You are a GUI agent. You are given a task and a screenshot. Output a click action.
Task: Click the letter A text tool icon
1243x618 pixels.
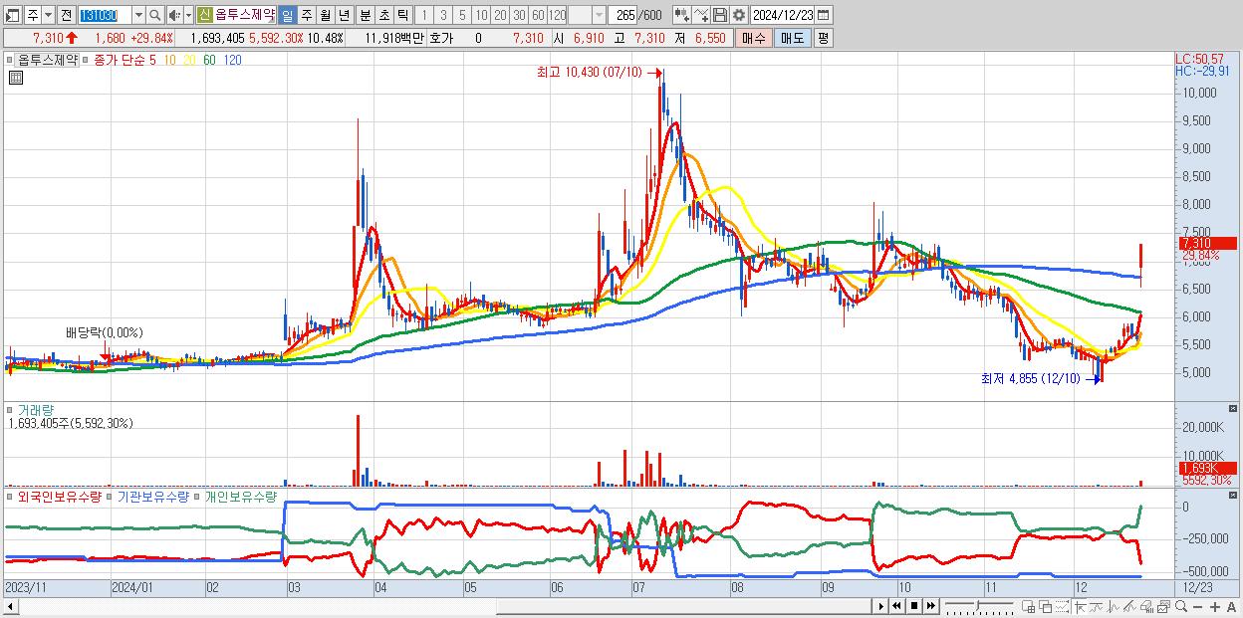point(1232,606)
